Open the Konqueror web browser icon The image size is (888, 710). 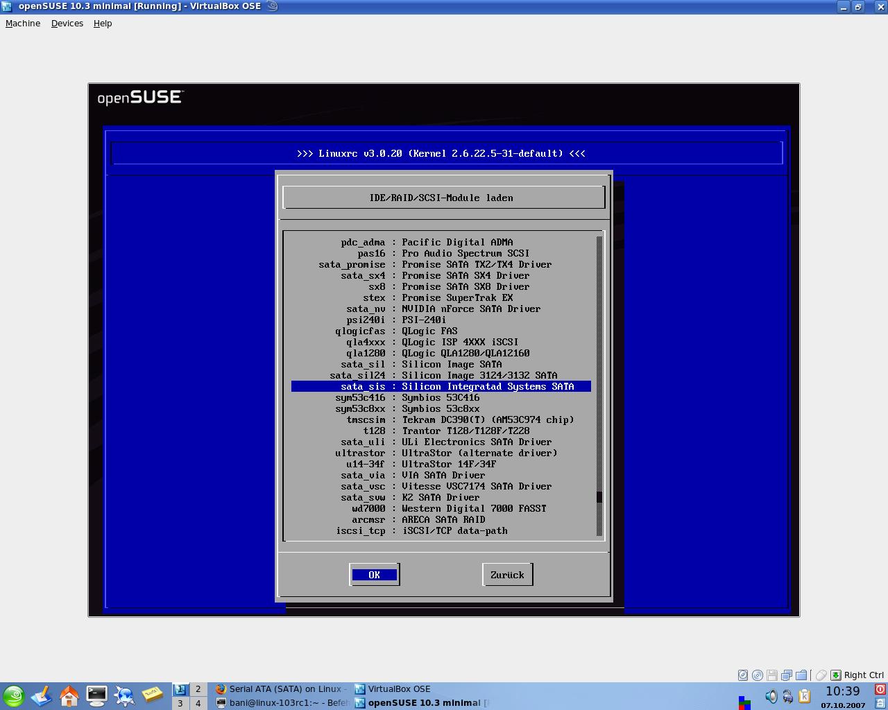click(x=124, y=695)
